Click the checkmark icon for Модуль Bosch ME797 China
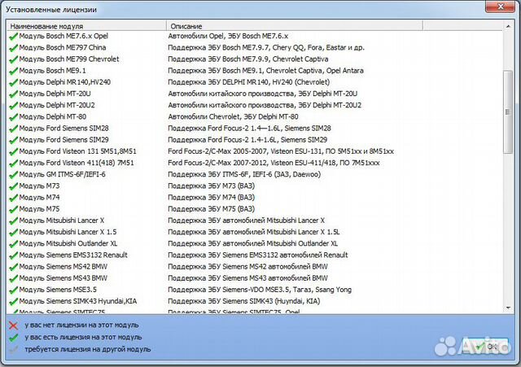The image size is (521, 367). point(13,48)
